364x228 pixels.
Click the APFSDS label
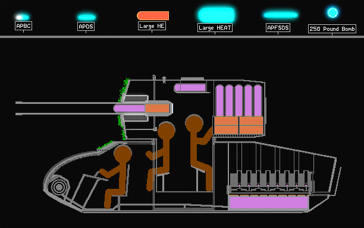(278, 28)
